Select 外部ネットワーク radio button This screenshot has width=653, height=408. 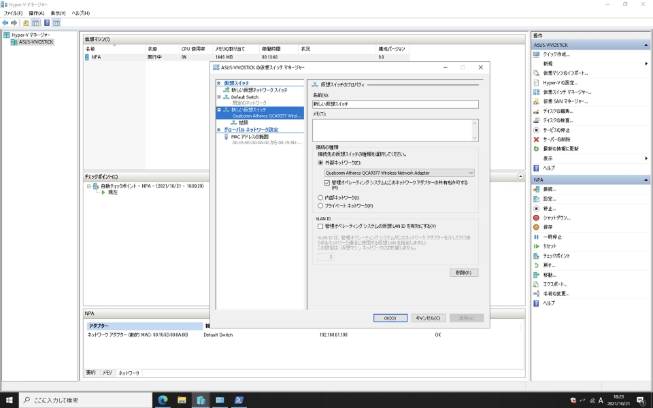[x=320, y=163]
